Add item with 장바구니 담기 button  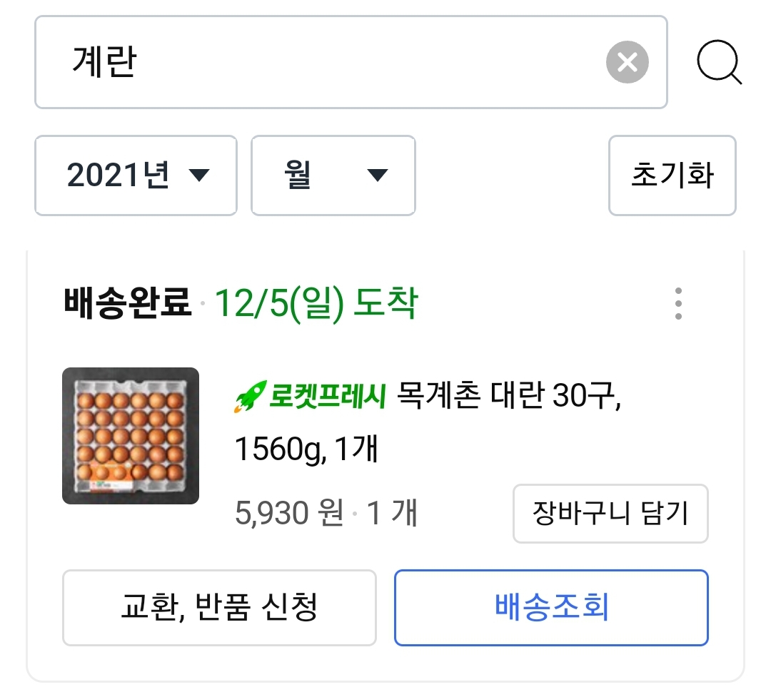point(610,514)
